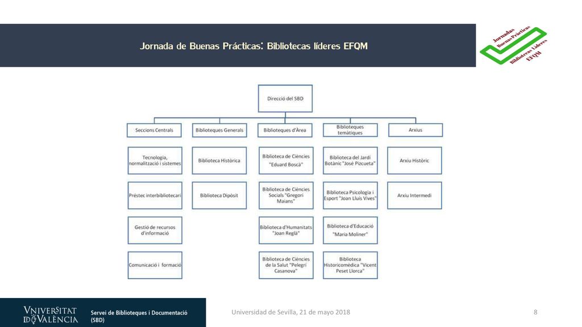The width and height of the screenshot is (582, 327).
Task: Click Biblioteca Psicologia i Esport Joan Lluís Vives
Action: click(x=350, y=195)
